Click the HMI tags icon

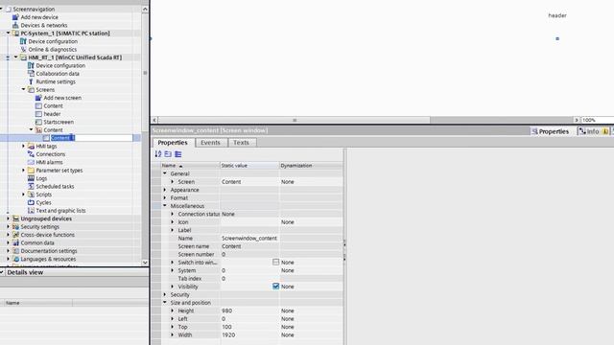tap(31, 147)
